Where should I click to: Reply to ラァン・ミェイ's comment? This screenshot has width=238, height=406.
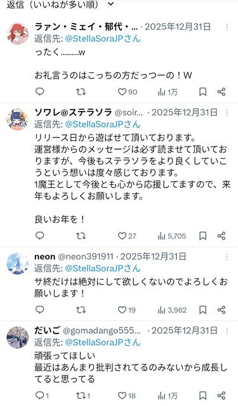click(x=39, y=91)
